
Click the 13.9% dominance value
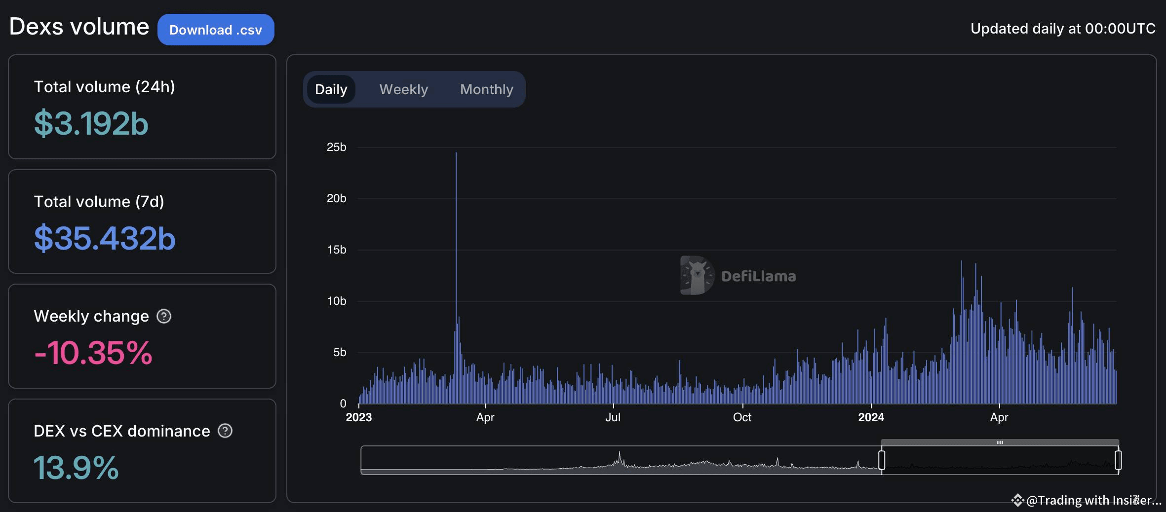[76, 468]
